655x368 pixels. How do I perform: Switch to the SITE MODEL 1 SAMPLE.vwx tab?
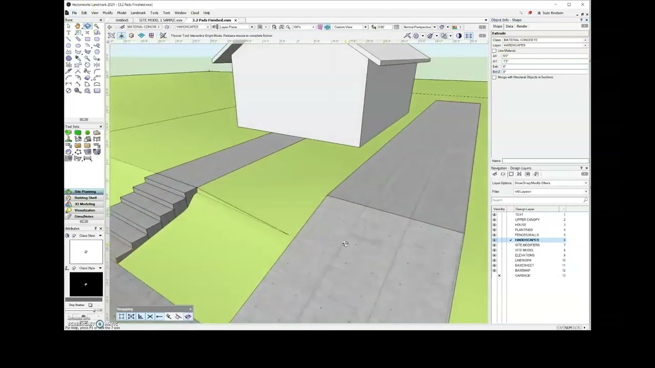click(x=160, y=20)
